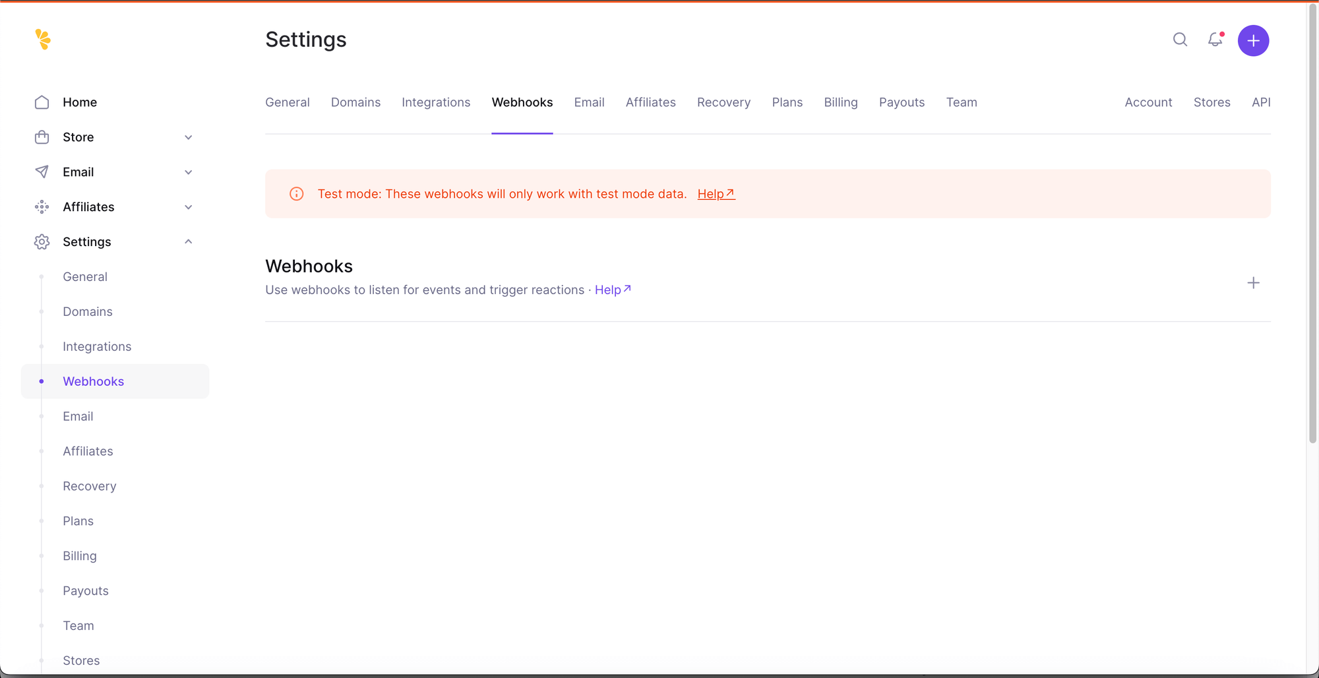Open Help link in test mode banner

716,194
